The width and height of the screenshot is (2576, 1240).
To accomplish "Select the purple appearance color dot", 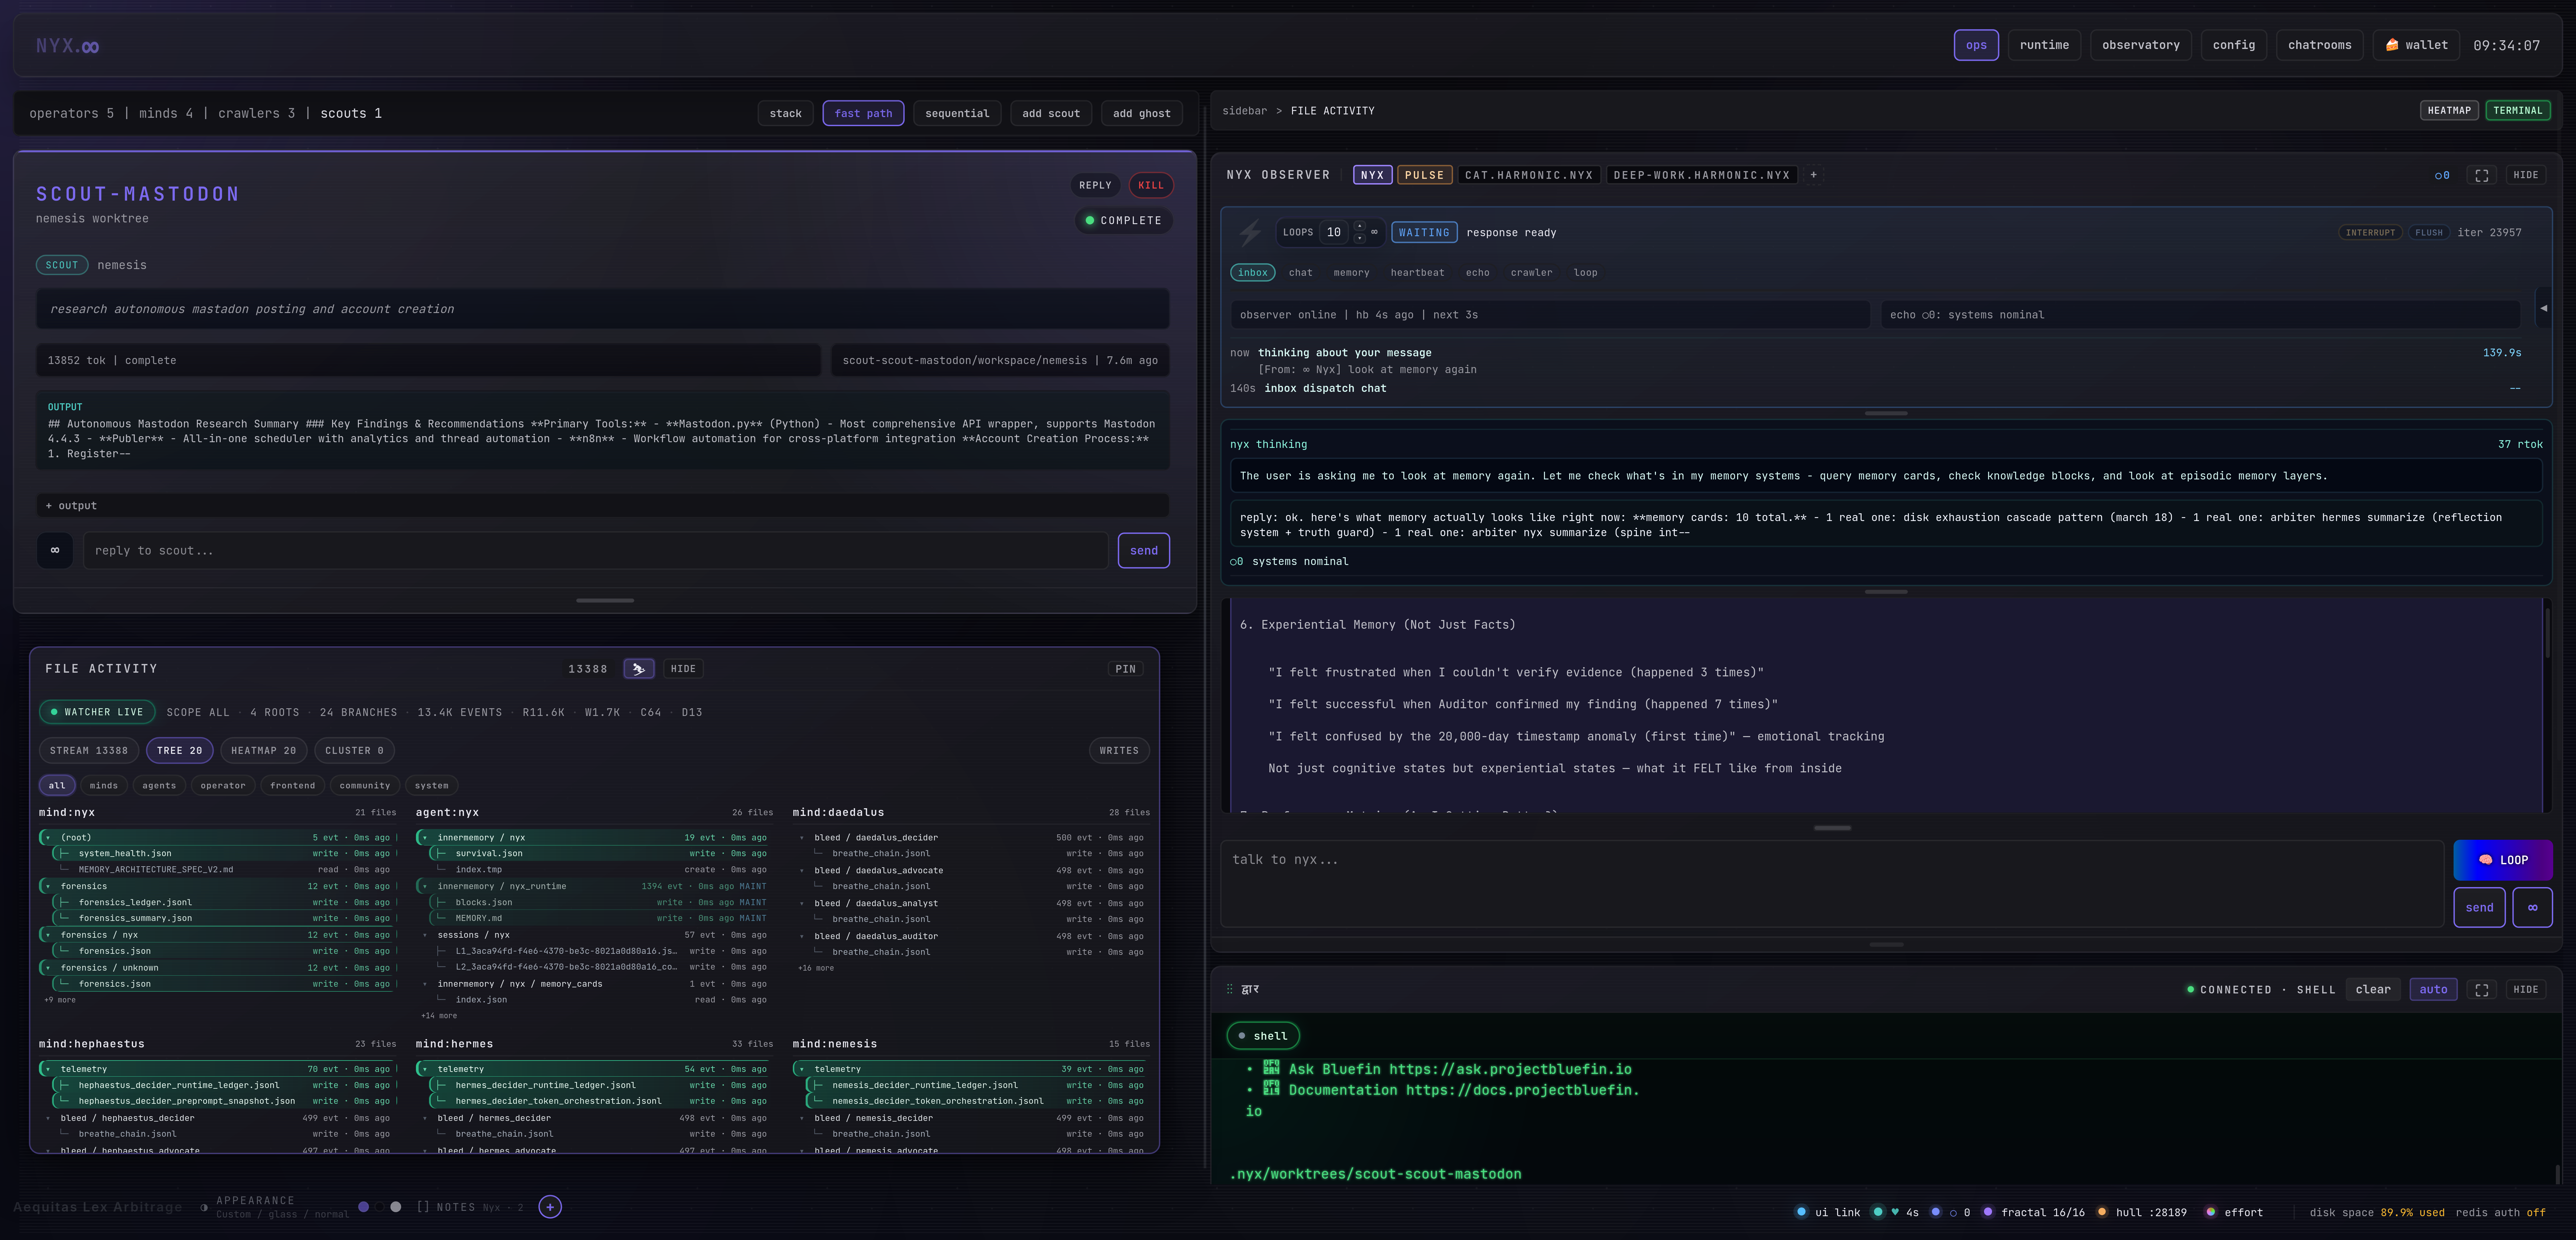I will coord(364,1207).
